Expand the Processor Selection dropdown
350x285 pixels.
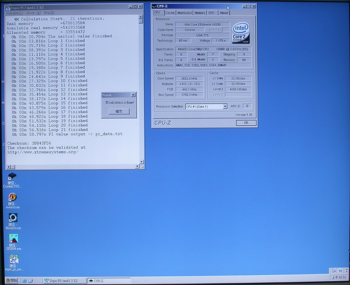point(225,107)
